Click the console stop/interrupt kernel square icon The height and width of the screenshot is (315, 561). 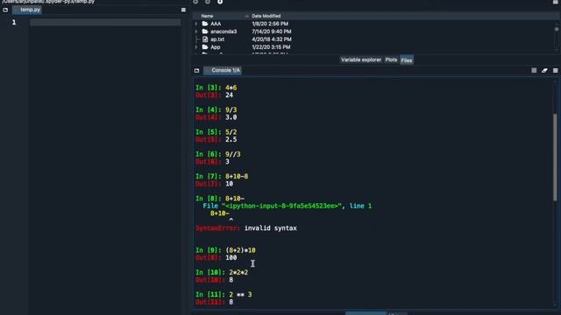534,71
